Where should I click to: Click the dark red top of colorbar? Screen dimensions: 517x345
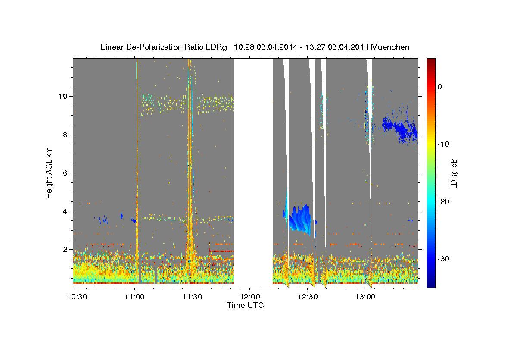click(x=430, y=62)
